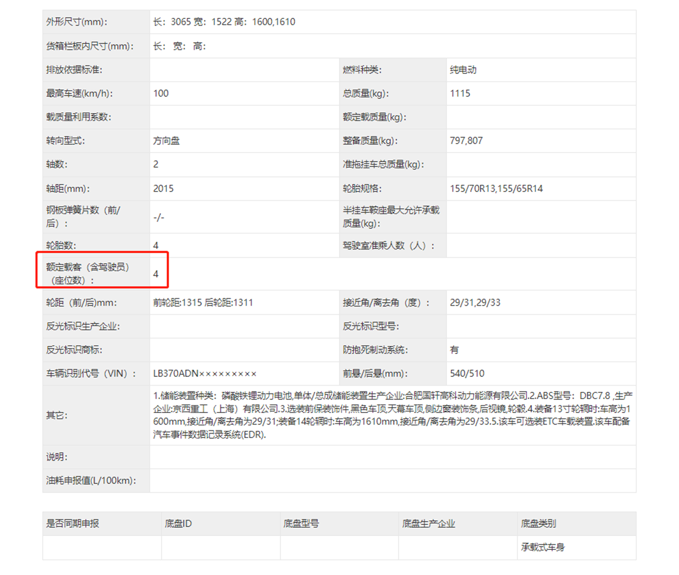
Task: Select the 轴距 value 2015
Action: coord(163,189)
